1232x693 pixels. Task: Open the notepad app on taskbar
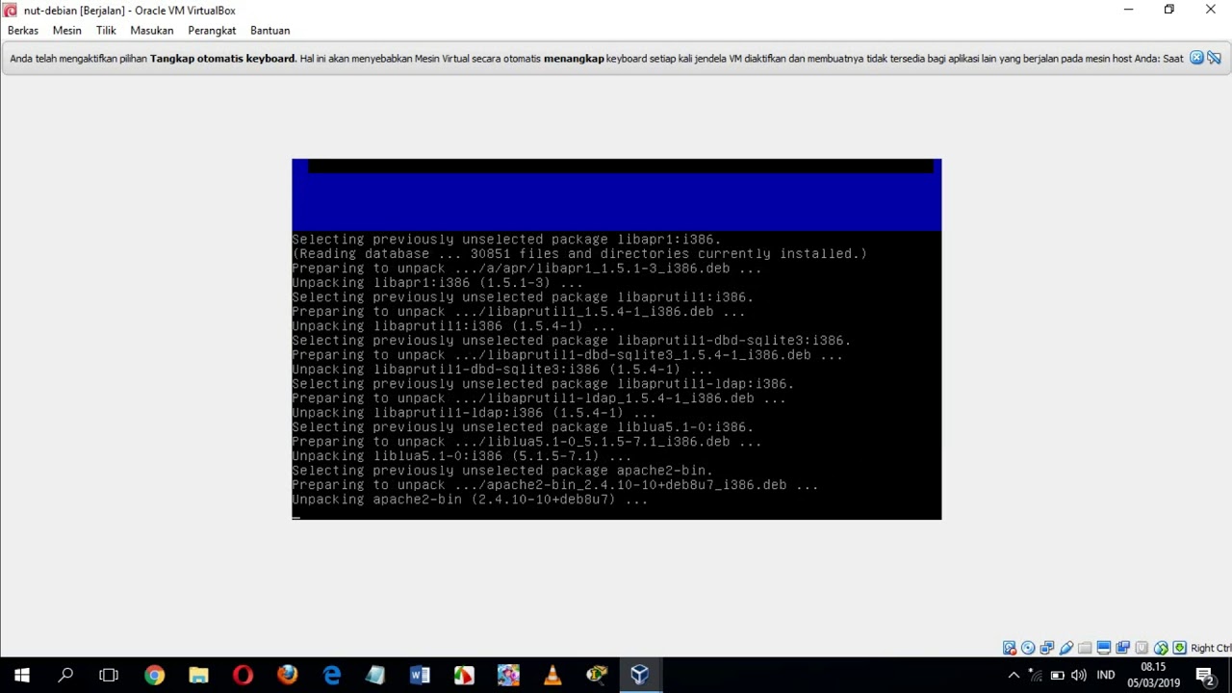point(375,675)
